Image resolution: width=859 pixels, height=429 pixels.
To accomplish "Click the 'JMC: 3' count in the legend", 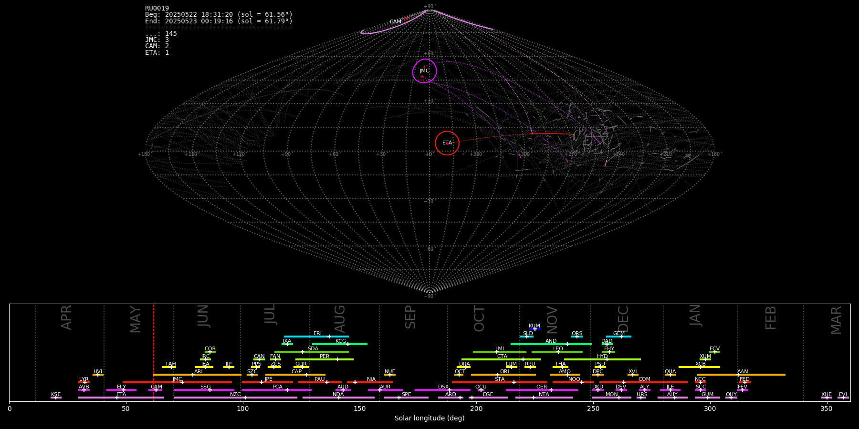I will pos(157,40).
